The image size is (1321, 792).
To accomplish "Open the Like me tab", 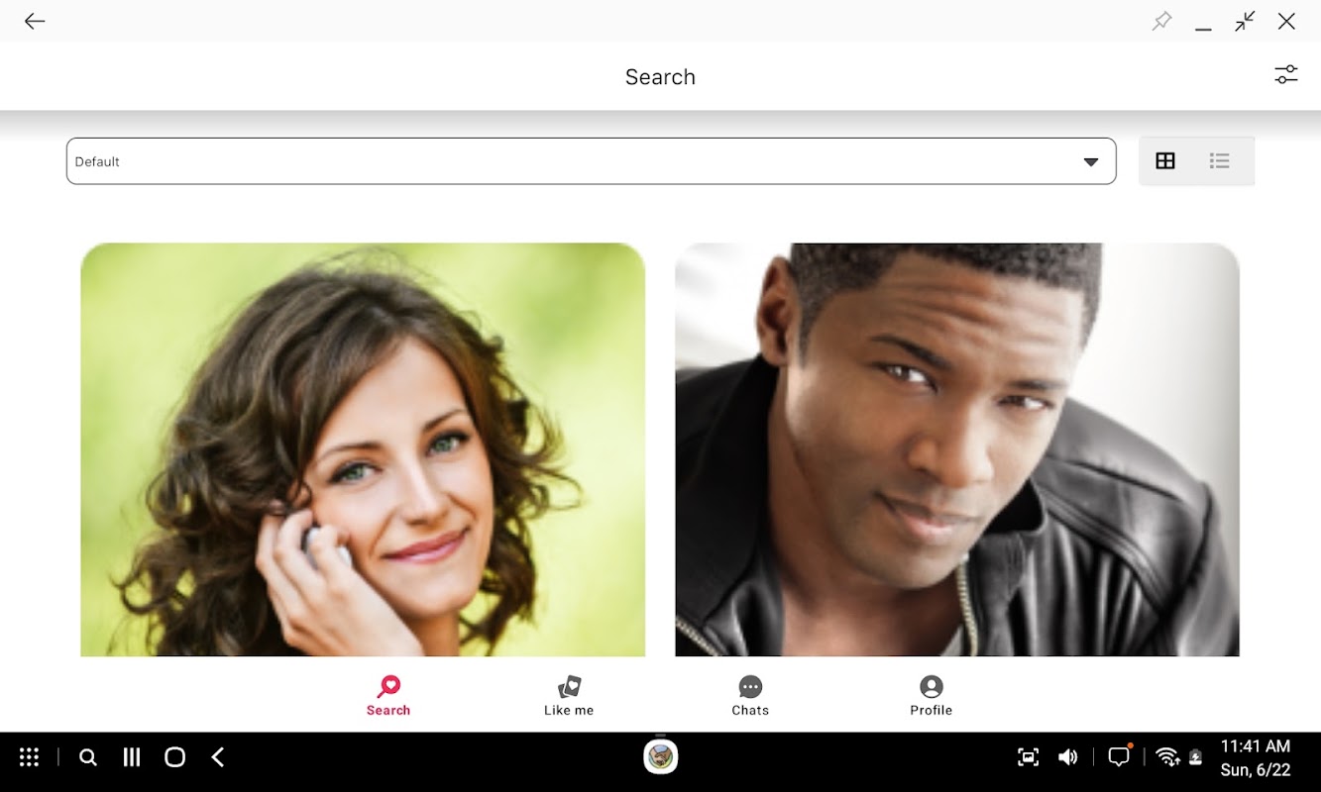I will (569, 695).
